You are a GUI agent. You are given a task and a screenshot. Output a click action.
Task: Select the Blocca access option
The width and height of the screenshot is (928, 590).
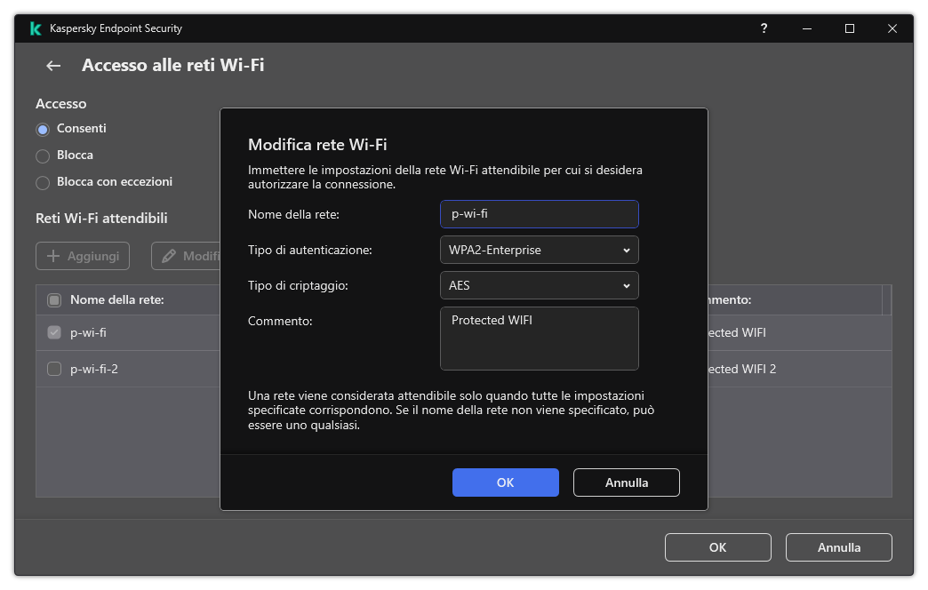pyautogui.click(x=42, y=155)
